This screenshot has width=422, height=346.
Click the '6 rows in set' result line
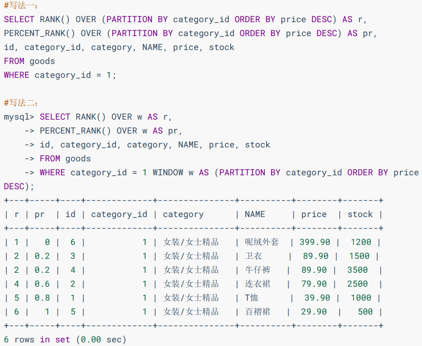click(65, 339)
